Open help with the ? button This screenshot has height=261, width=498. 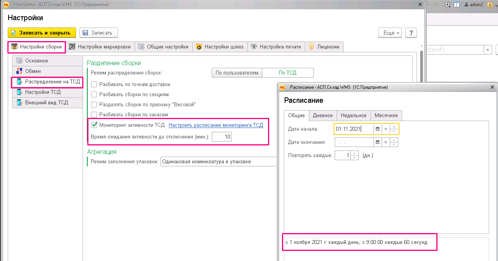point(411,33)
